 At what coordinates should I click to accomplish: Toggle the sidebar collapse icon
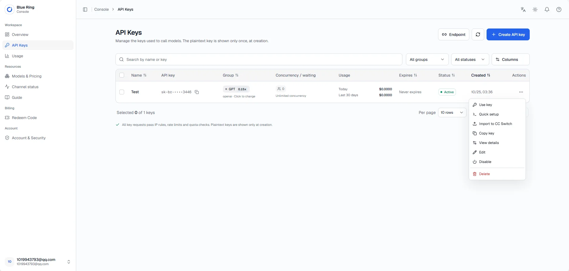tap(85, 9)
